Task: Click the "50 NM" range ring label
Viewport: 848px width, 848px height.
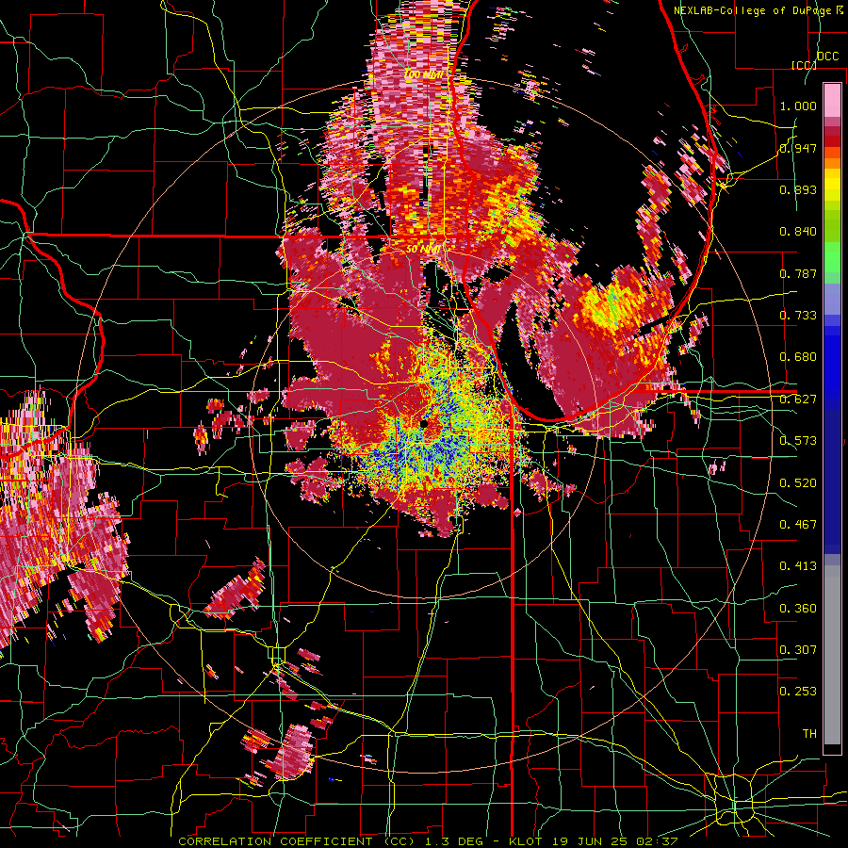Action: 423,249
